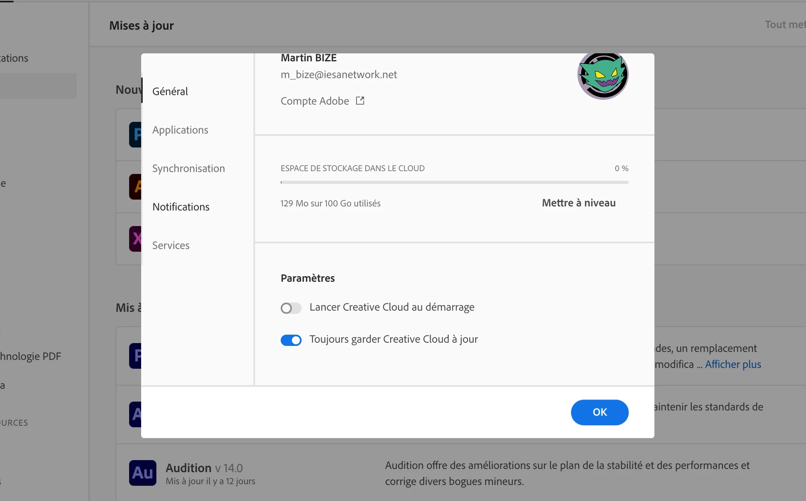The image size is (806, 501).
Task: Open the Synchronisation settings tab
Action: pyautogui.click(x=188, y=168)
